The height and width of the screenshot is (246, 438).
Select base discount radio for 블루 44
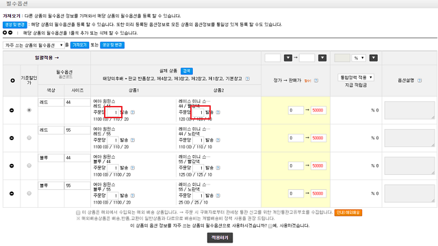pos(29,165)
